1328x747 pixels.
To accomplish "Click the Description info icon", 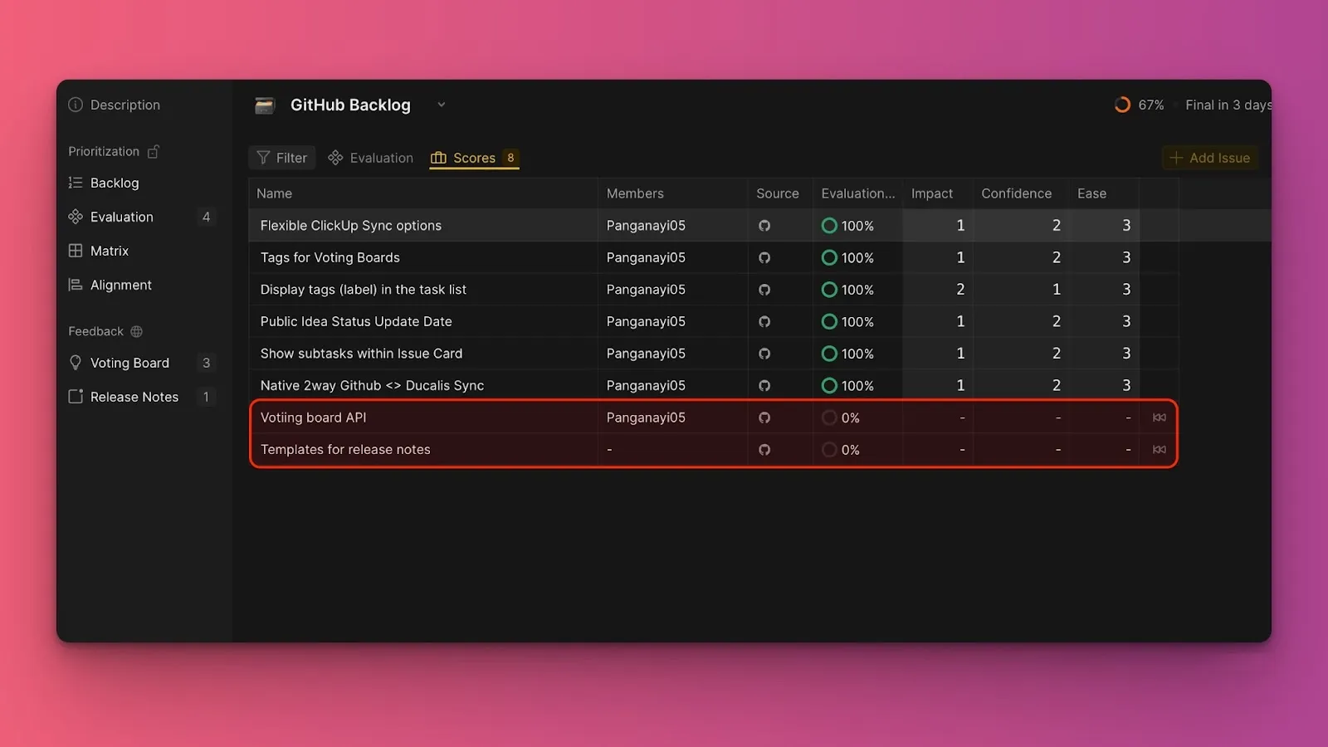I will (76, 105).
